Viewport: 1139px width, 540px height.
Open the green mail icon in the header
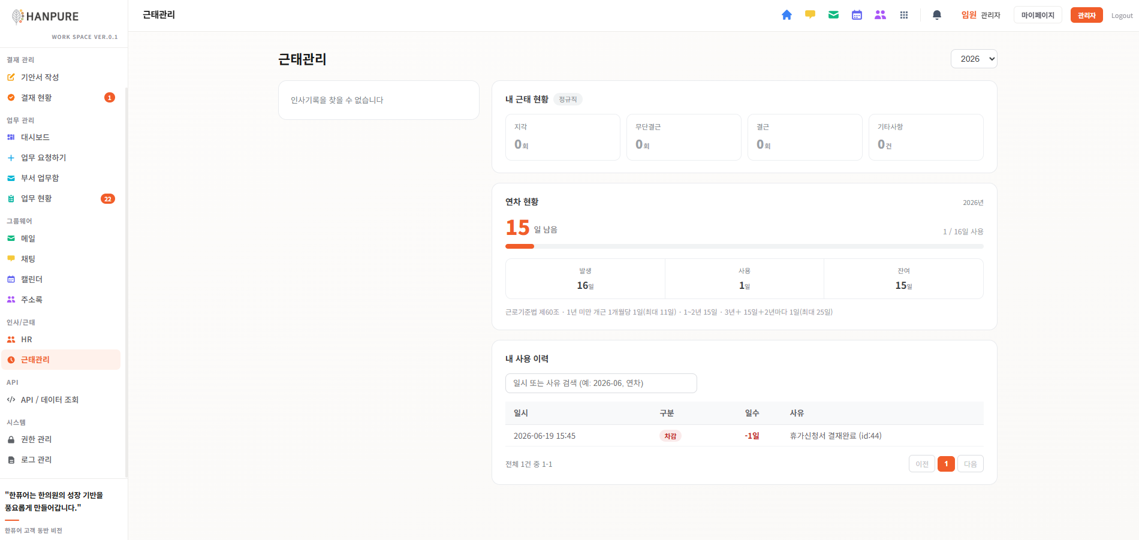click(x=833, y=15)
